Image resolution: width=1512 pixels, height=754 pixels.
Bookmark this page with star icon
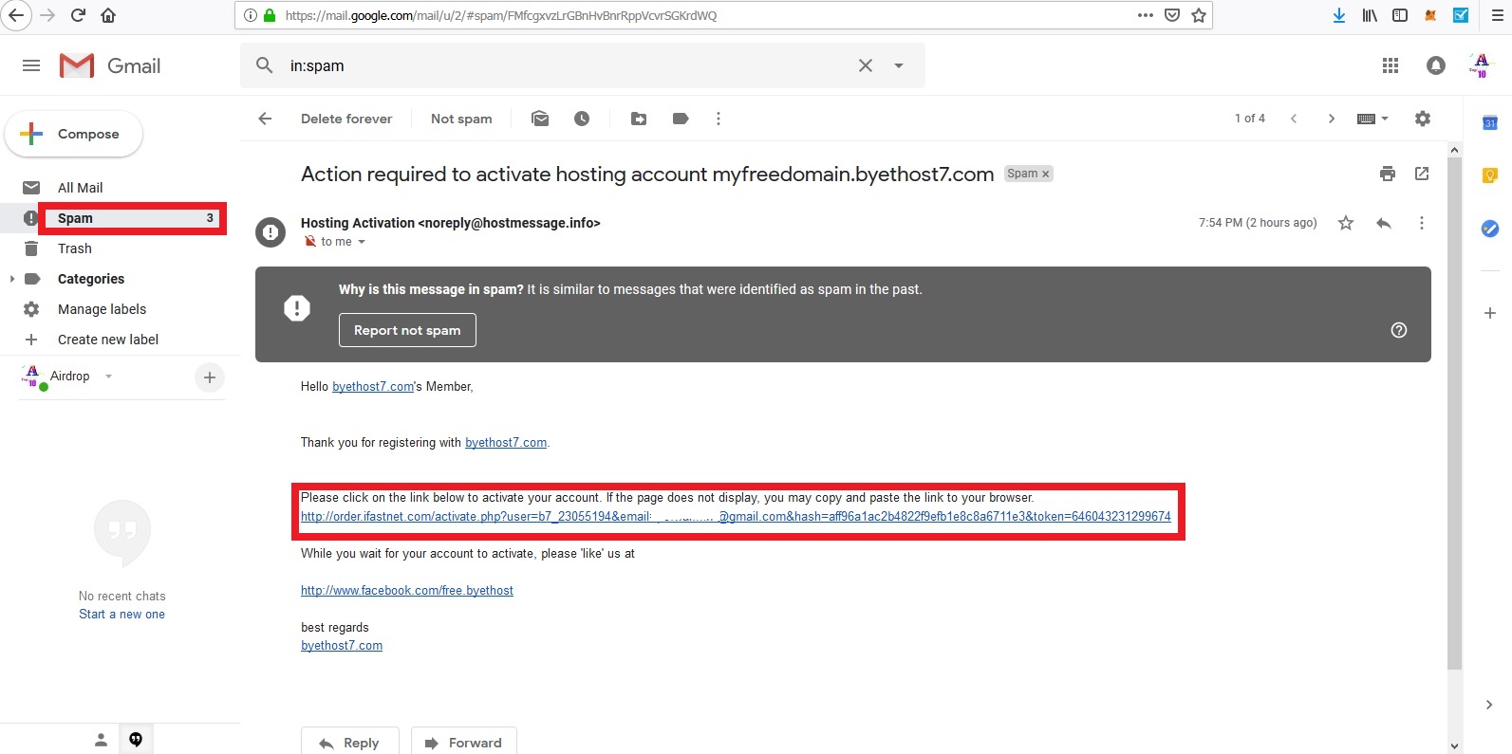pos(1199,15)
